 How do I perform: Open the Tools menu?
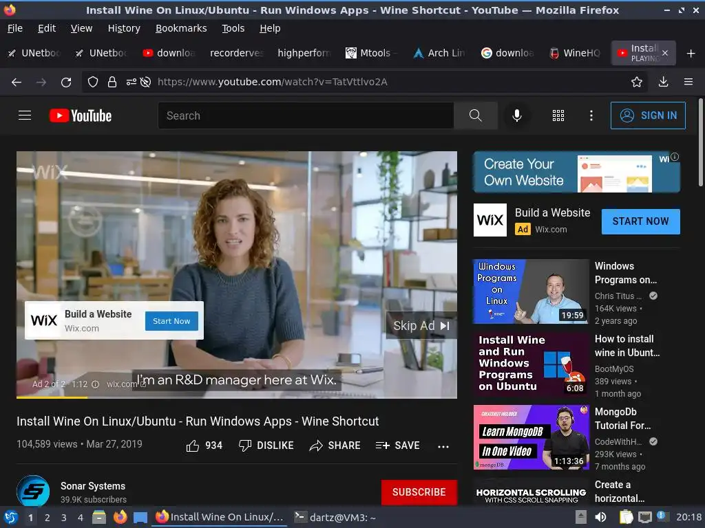233,28
